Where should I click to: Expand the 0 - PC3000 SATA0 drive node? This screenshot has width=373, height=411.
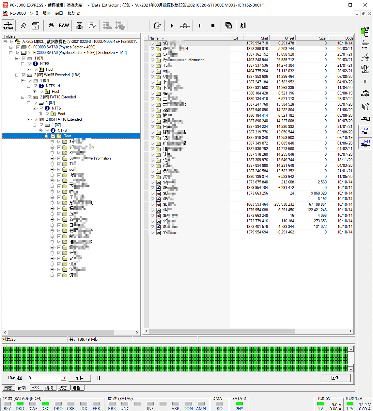(11, 47)
